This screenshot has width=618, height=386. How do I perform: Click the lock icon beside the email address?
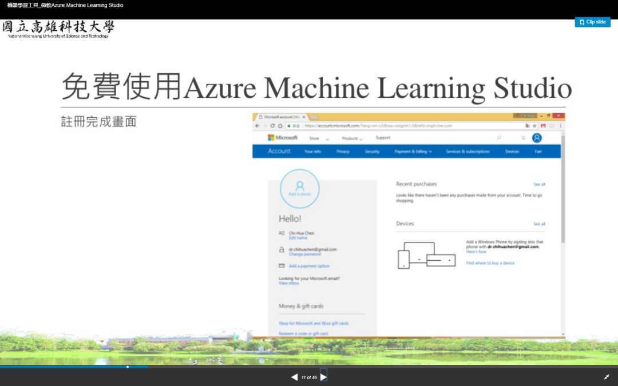click(282, 250)
